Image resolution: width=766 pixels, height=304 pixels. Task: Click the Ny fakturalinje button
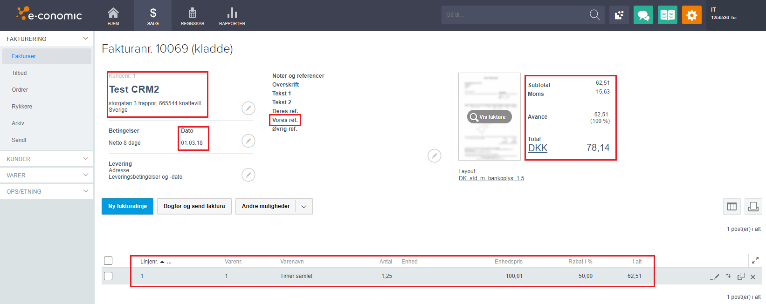tap(127, 206)
